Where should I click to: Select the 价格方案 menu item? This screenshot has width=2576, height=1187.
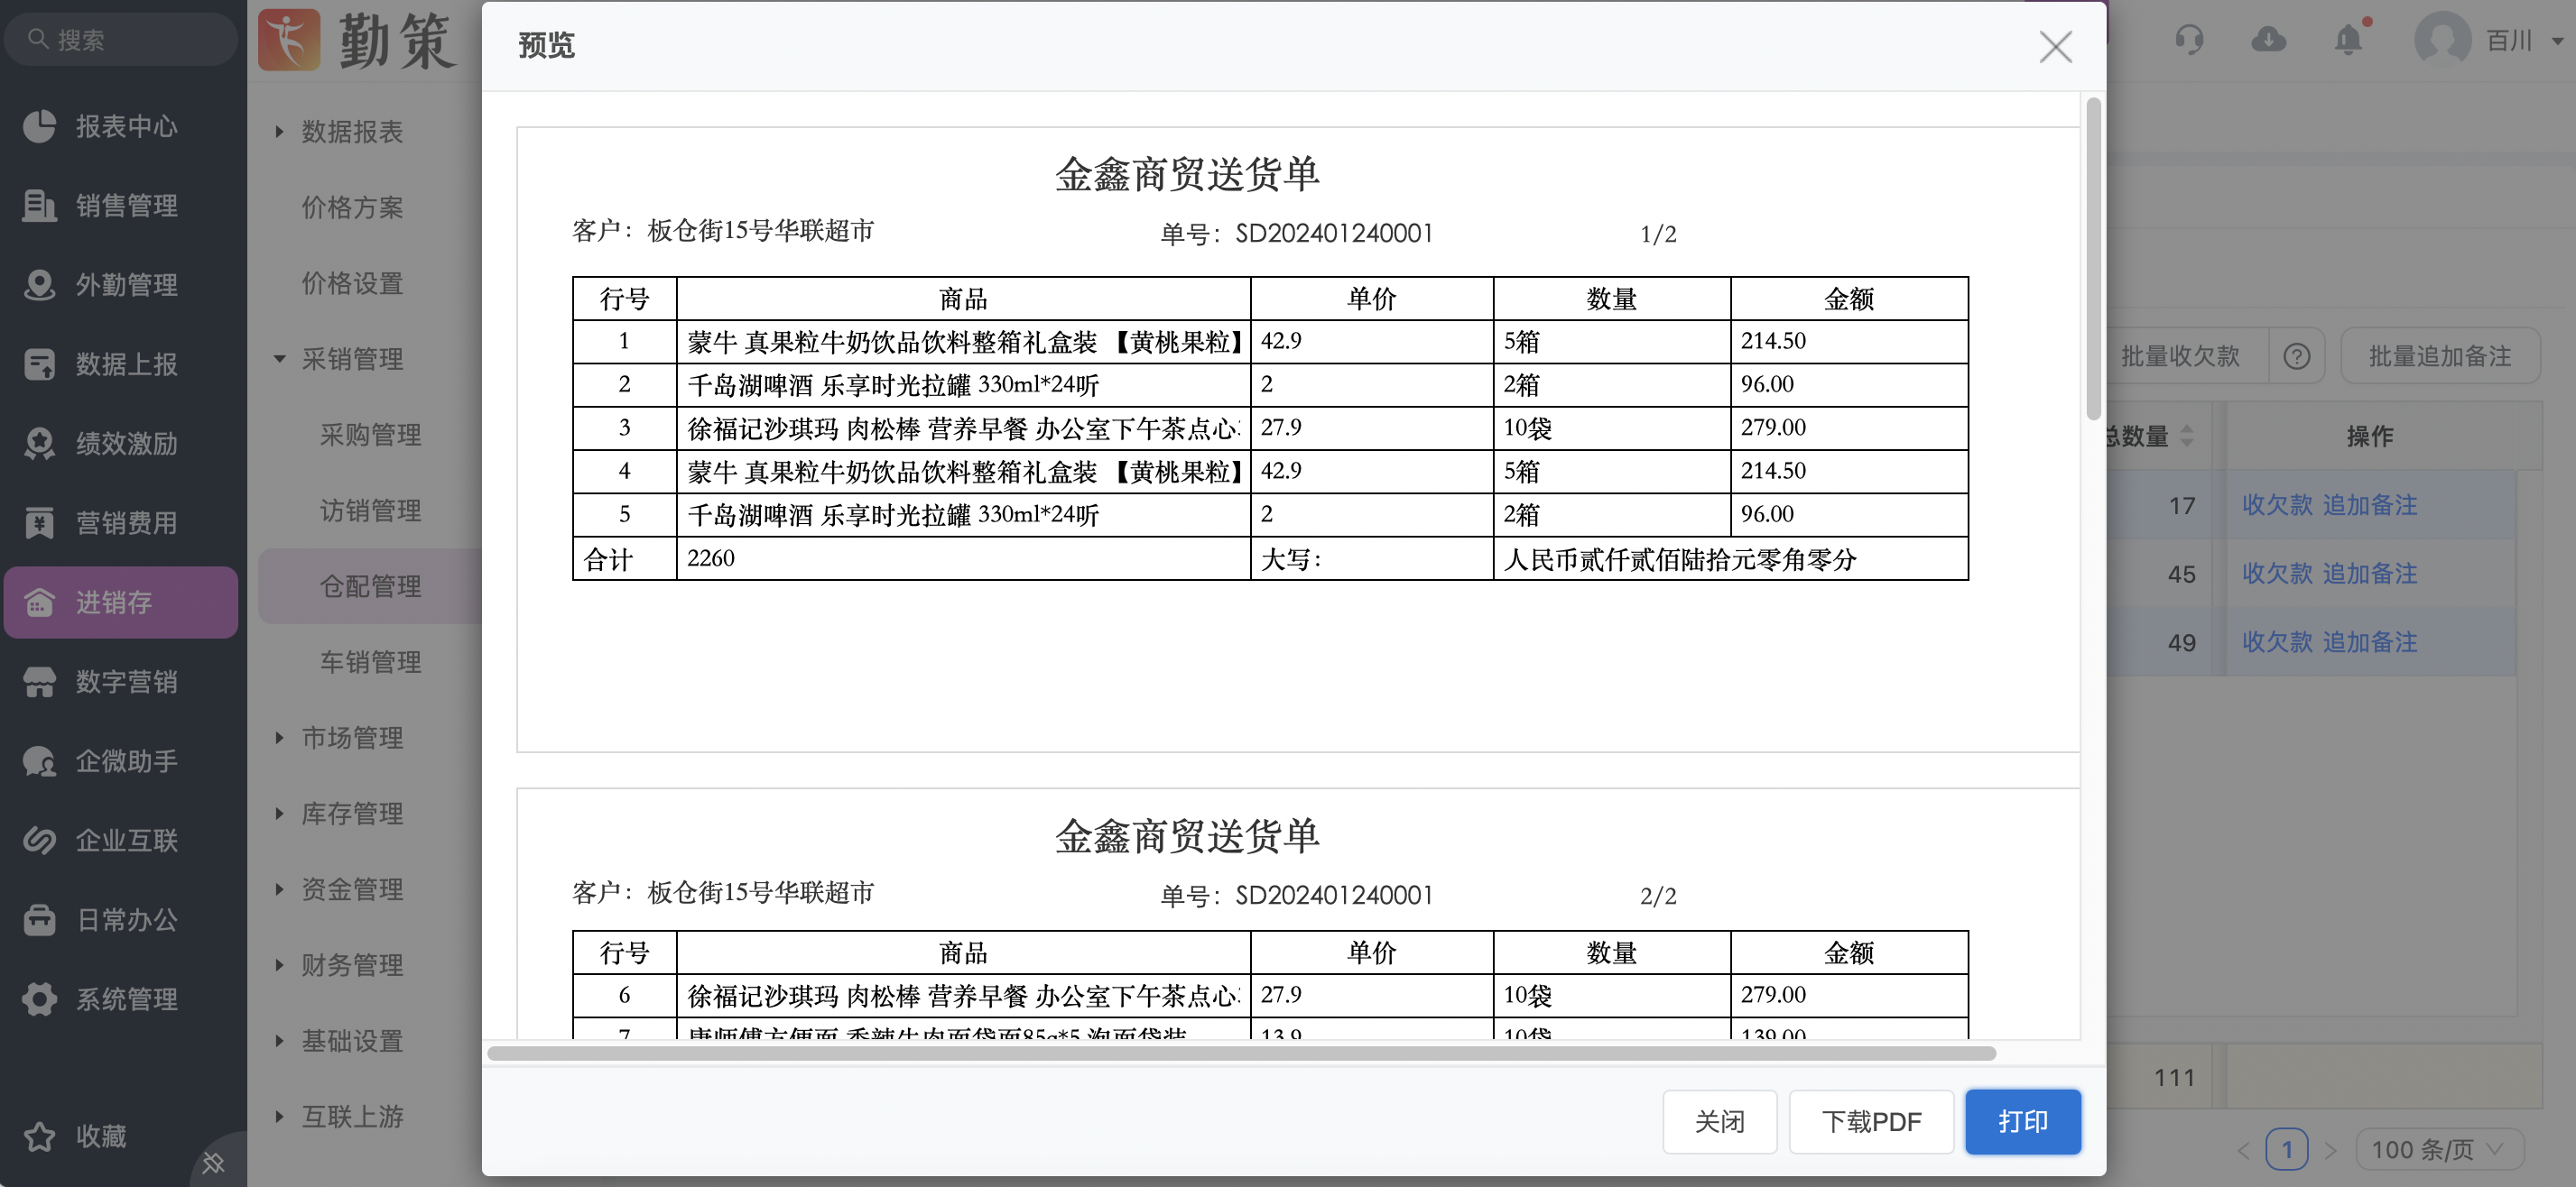pyautogui.click(x=352, y=207)
